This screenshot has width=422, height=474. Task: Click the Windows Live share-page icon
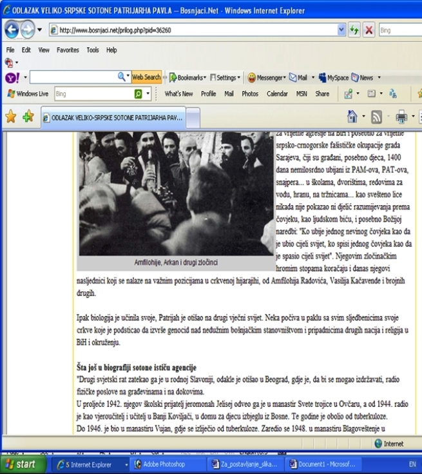pos(349,94)
